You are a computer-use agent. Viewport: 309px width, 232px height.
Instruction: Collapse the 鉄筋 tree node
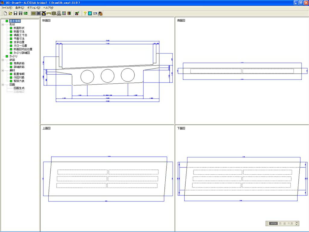(x=3, y=60)
